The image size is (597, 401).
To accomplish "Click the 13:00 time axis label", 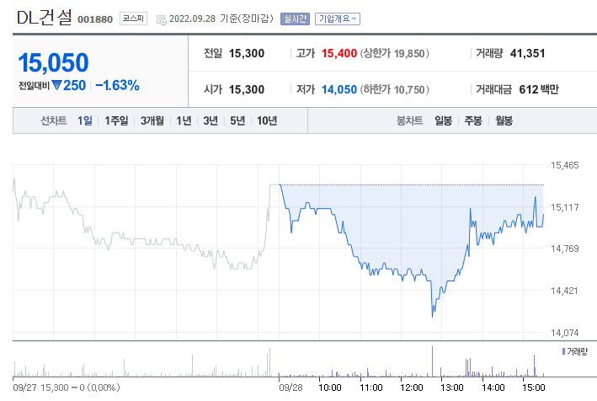I will tap(452, 388).
